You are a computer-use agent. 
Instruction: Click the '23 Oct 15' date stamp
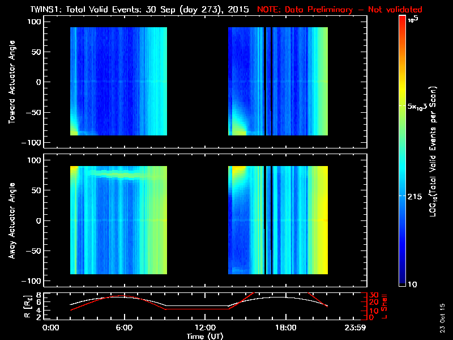coord(442,318)
